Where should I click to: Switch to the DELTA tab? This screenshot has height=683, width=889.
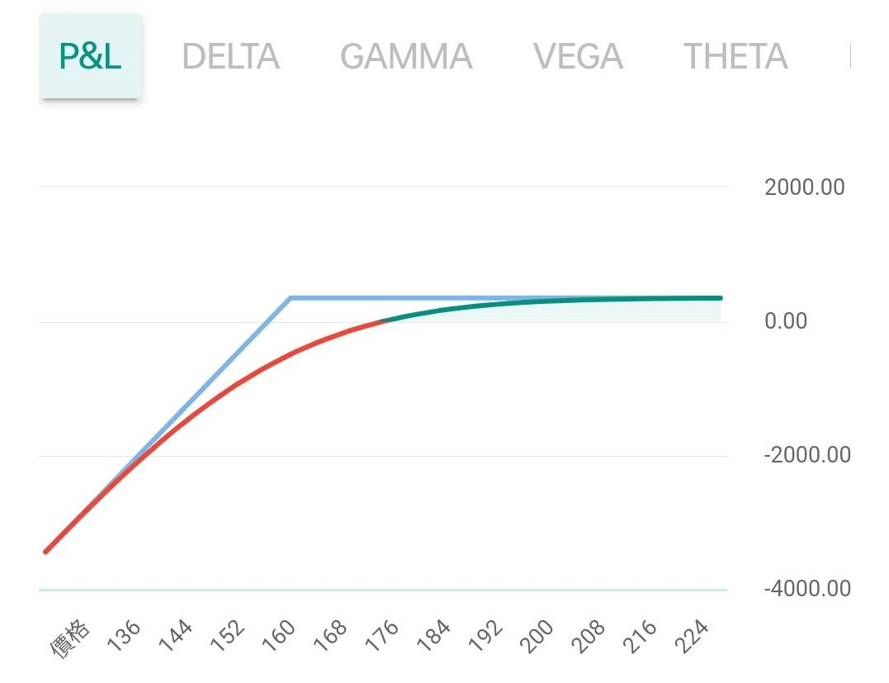230,56
